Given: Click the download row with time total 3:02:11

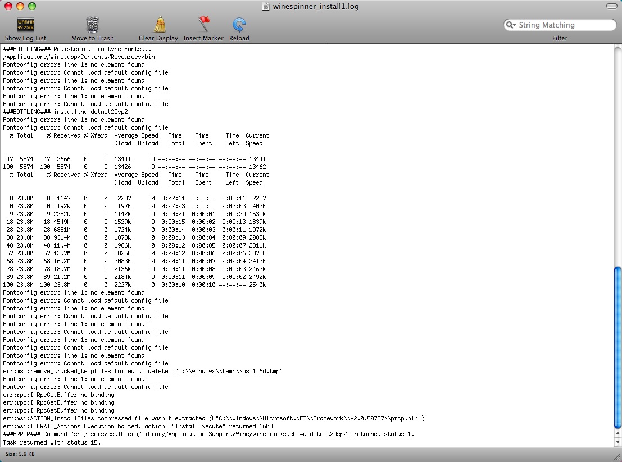Looking at the screenshot, I should 138,199.
